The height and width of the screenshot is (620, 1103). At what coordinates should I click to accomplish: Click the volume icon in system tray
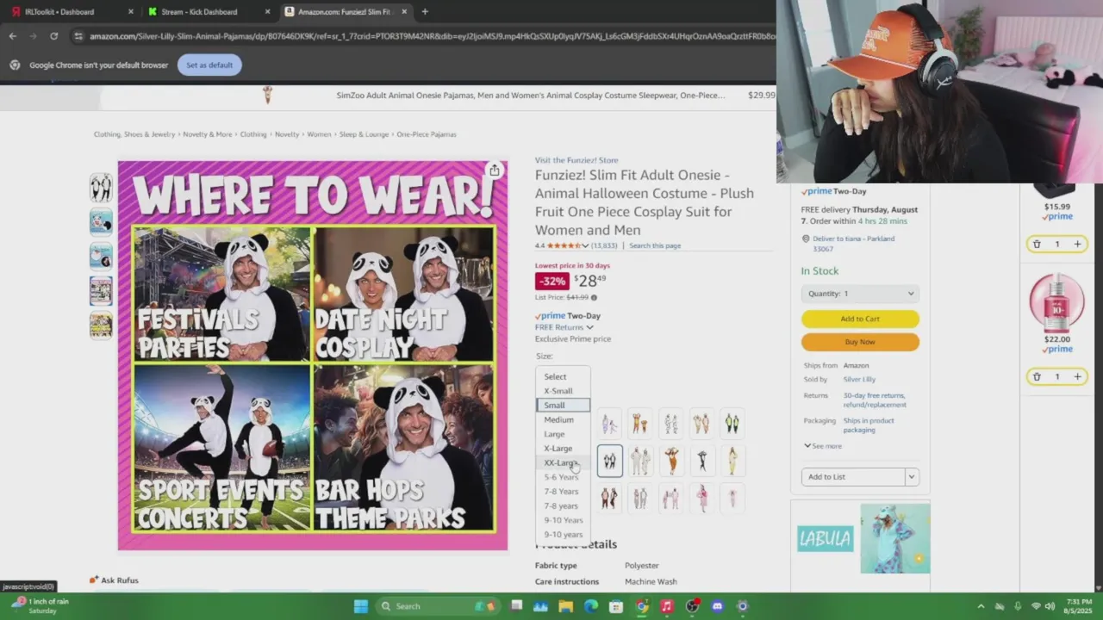coord(1051,606)
